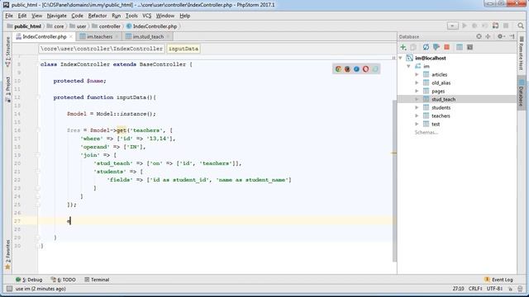Expand the old_alias table node

417,82
